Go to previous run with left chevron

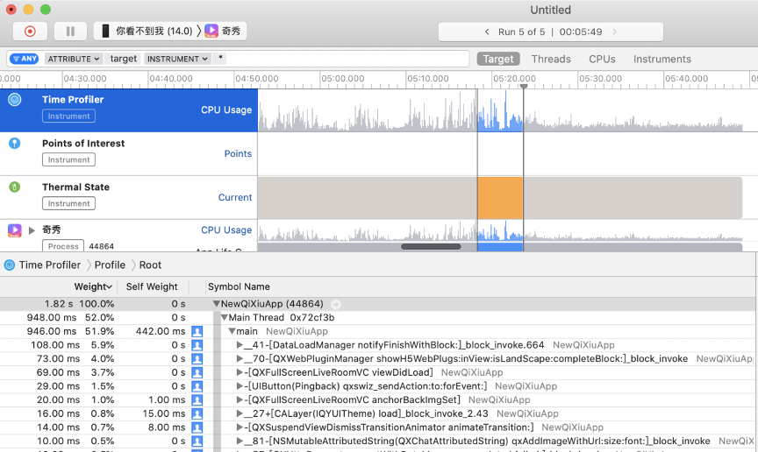[x=487, y=32]
